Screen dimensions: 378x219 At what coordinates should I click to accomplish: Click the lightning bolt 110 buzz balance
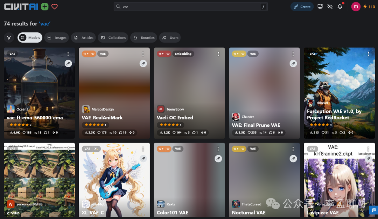(369, 7)
